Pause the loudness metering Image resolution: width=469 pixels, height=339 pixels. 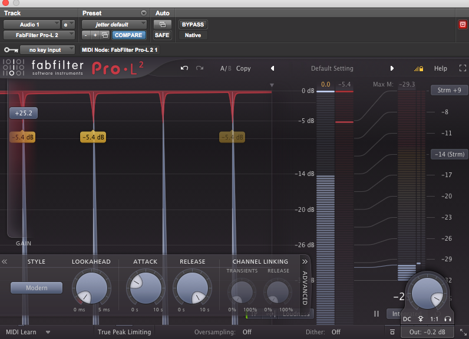(x=376, y=314)
